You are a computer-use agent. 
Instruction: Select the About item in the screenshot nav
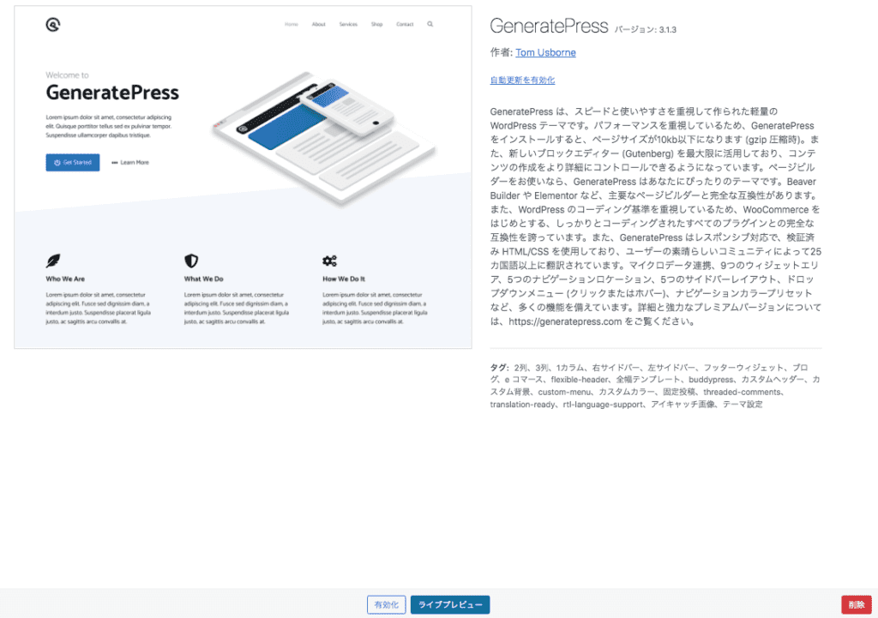pyautogui.click(x=319, y=24)
